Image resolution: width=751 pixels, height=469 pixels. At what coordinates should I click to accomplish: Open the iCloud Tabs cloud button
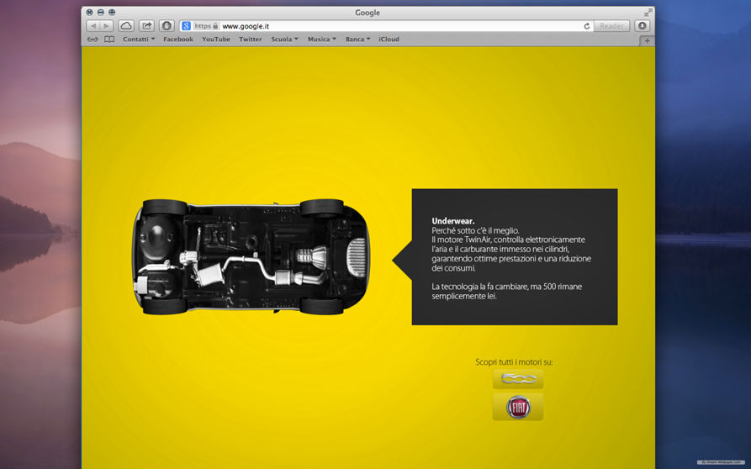click(x=125, y=26)
